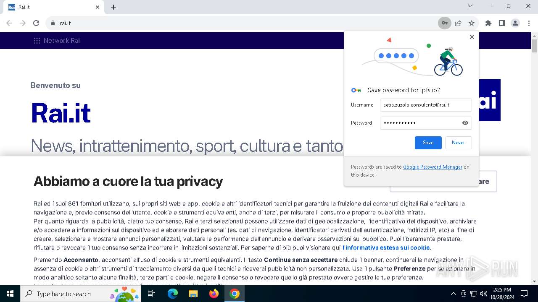This screenshot has height=302, width=538.
Task: Toggle the browser side panel icon
Action: [502, 23]
